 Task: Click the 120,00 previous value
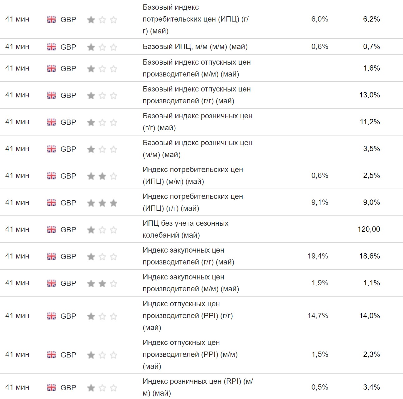coord(369,229)
